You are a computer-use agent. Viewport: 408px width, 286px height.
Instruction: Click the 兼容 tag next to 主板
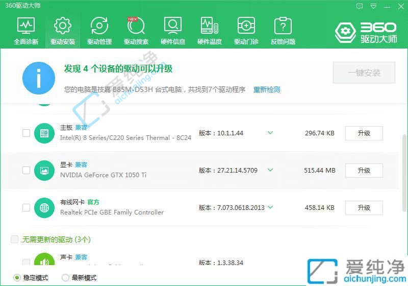pyautogui.click(x=81, y=127)
